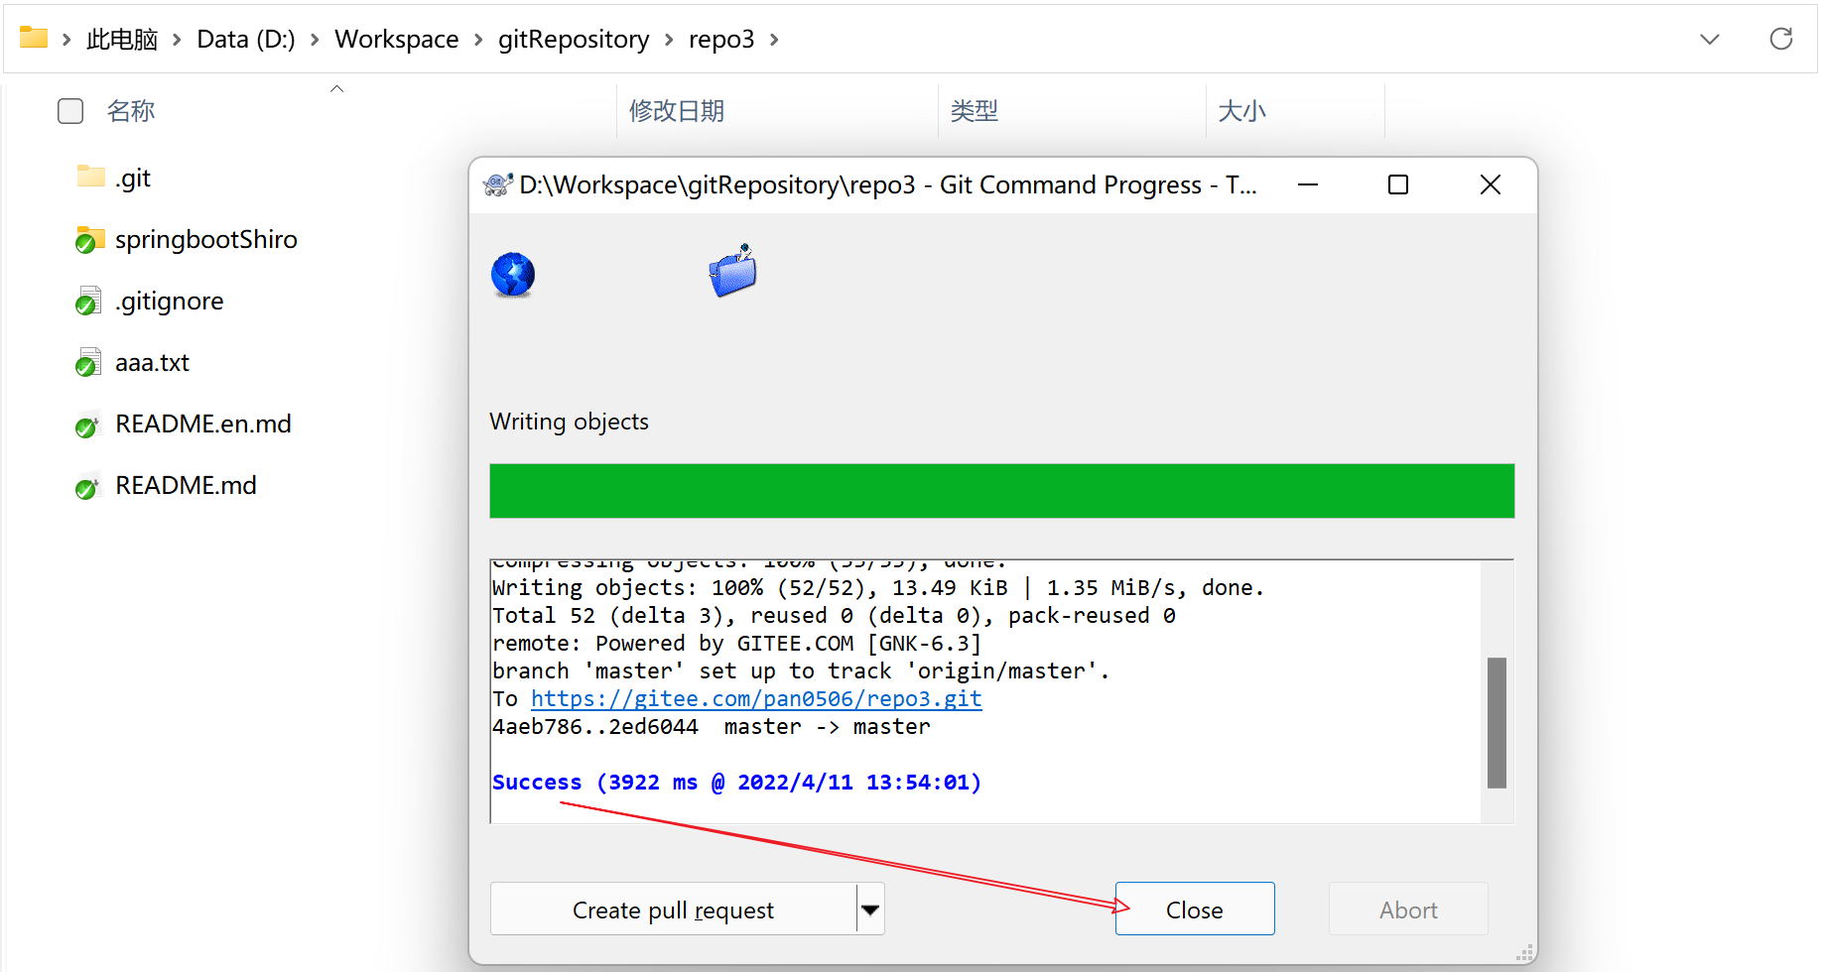Viewport: 1823px width, 972px height.
Task: Sort by the 修改日期 column header
Action: pos(677,111)
